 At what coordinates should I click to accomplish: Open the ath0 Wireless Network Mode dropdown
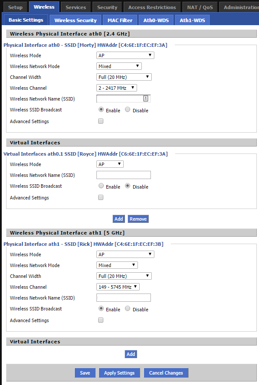118,66
